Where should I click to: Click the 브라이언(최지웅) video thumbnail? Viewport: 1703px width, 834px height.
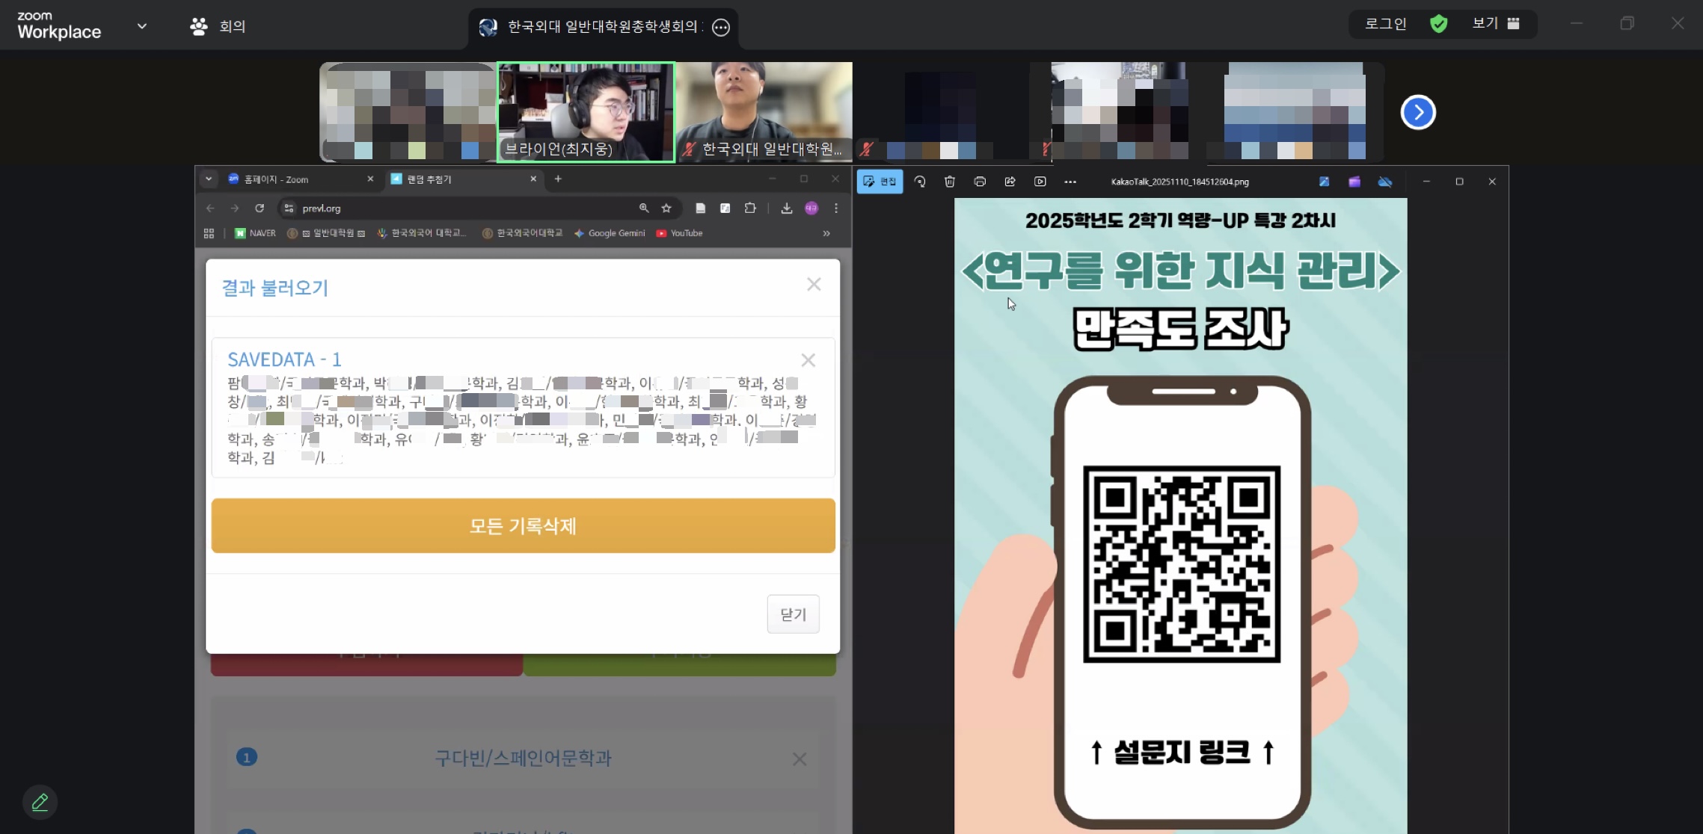586,112
